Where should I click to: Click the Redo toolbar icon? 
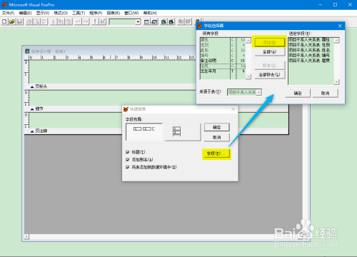pyautogui.click(x=86, y=21)
